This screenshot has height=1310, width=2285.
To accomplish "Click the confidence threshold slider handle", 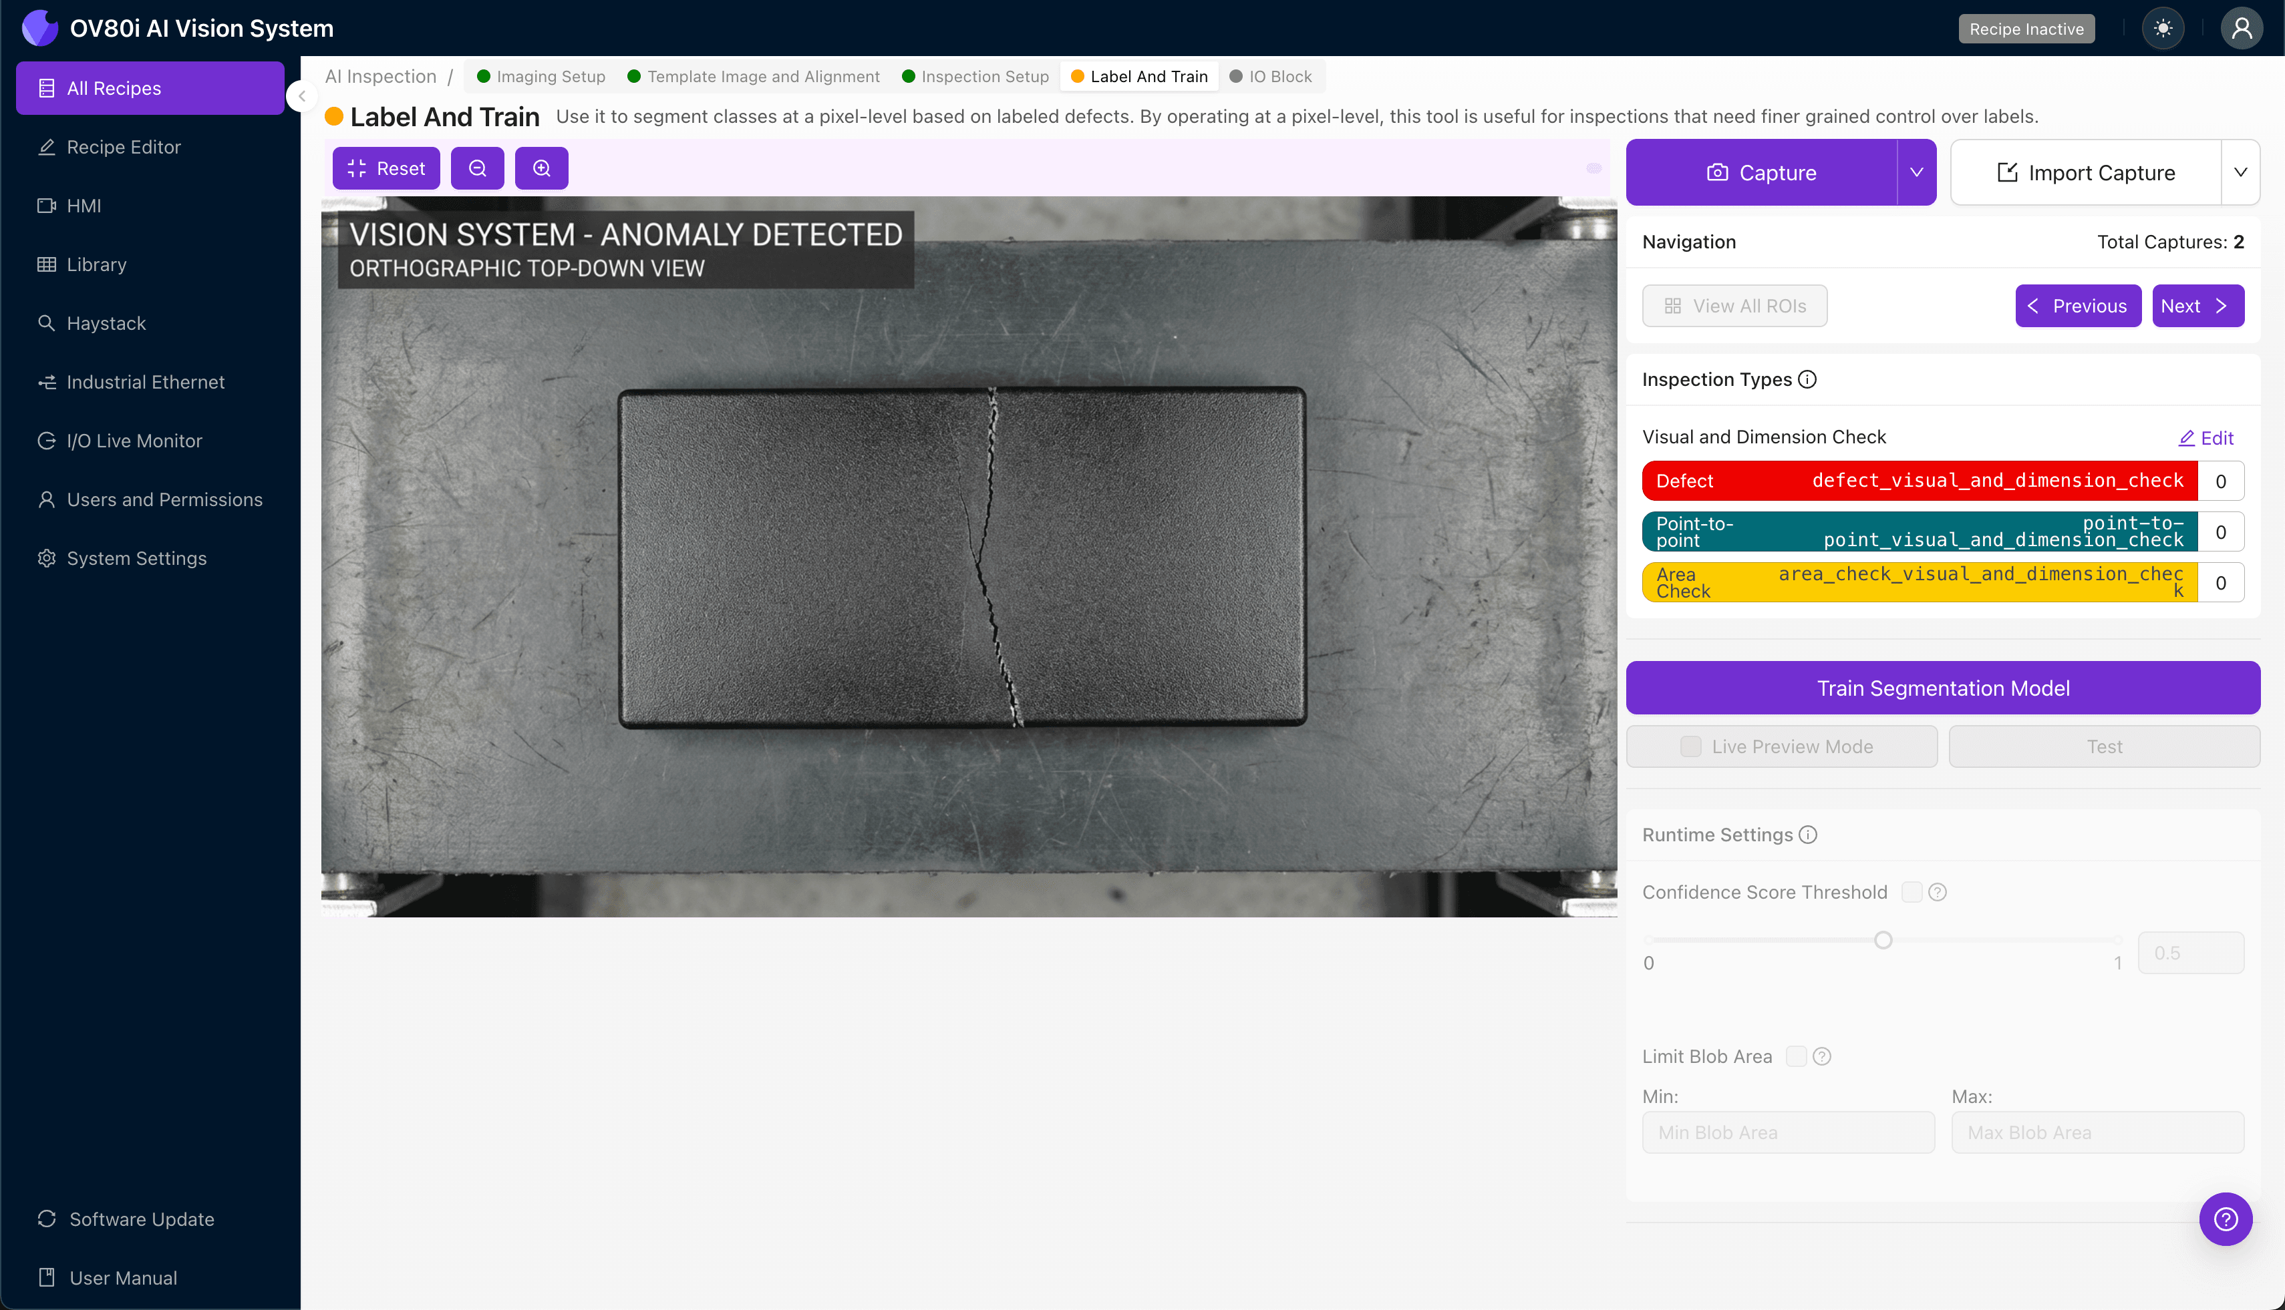I will [x=1883, y=940].
